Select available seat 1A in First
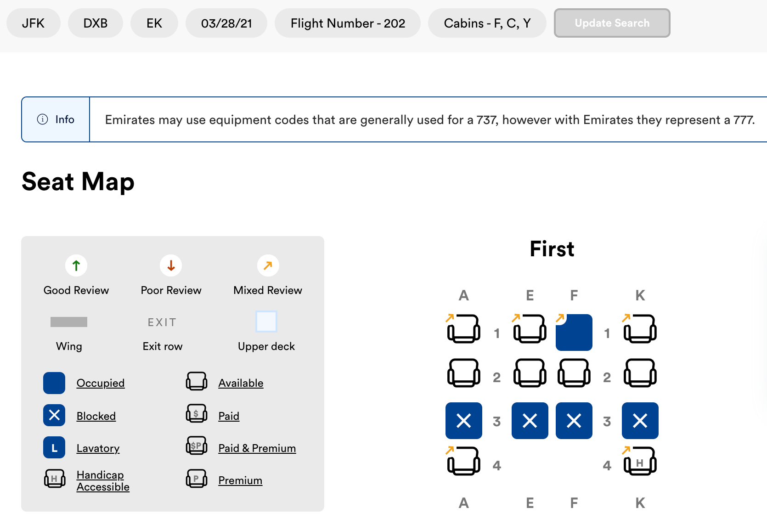767x519 pixels. (x=463, y=329)
